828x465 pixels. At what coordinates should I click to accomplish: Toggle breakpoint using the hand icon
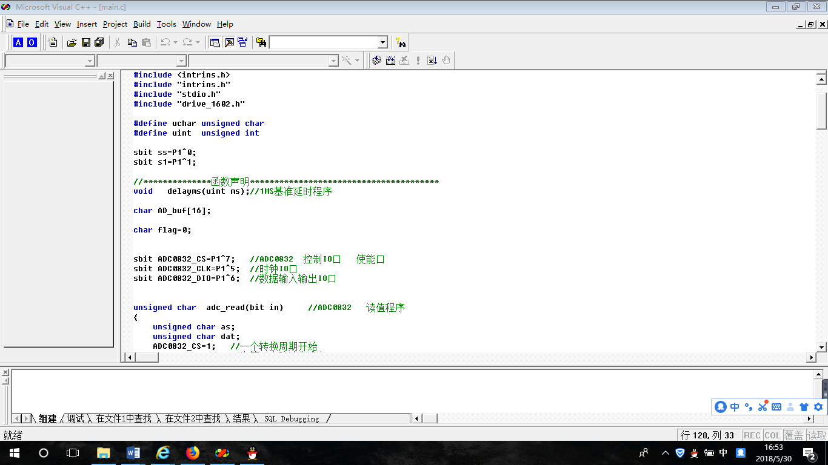click(x=446, y=61)
